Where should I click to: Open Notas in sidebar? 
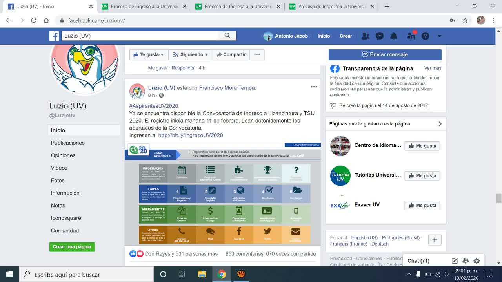click(x=58, y=205)
